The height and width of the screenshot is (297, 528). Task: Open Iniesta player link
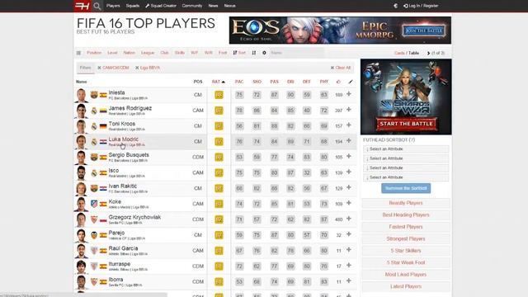click(116, 92)
